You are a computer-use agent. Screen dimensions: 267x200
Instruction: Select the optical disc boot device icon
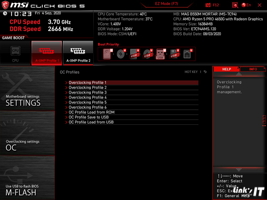(121, 54)
